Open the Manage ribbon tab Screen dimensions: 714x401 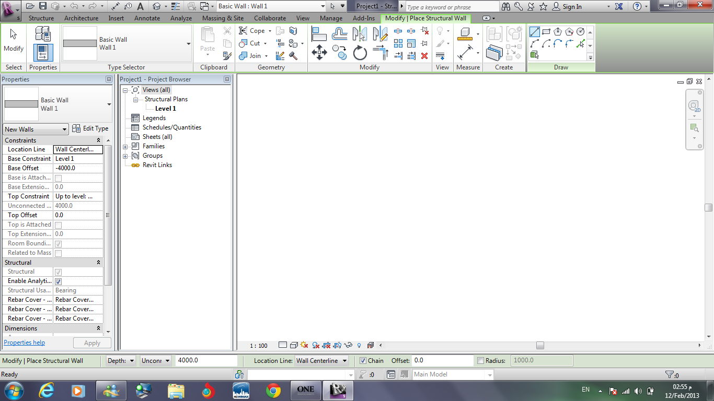click(x=331, y=18)
